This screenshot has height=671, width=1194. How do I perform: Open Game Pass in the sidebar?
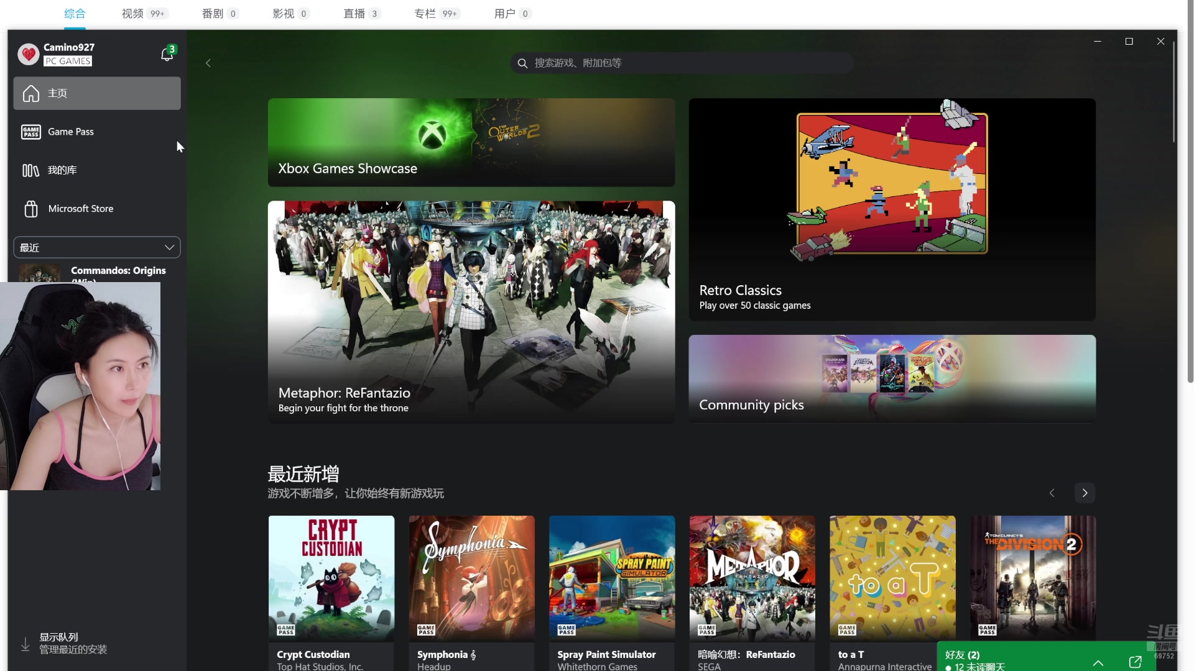coord(97,132)
